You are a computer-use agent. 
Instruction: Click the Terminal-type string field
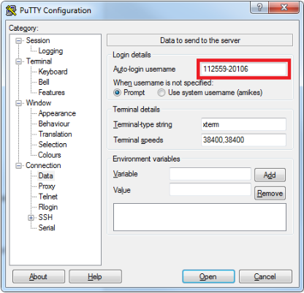[x=243, y=124]
